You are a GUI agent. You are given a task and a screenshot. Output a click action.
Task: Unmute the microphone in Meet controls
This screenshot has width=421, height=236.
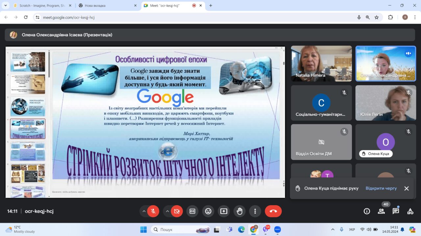click(x=153, y=211)
